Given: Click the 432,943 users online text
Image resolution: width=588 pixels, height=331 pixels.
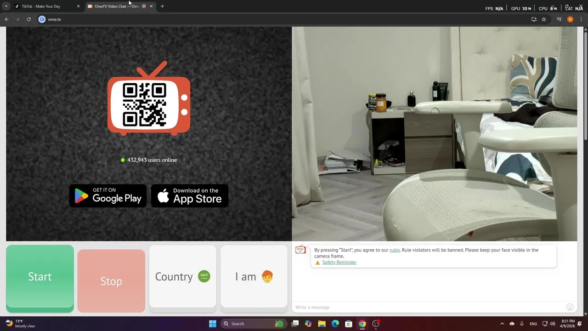Looking at the screenshot, I should tap(152, 160).
